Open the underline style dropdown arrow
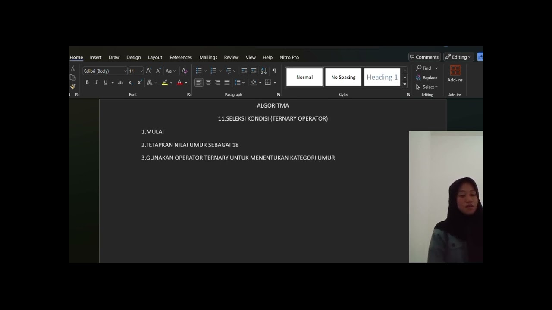Image resolution: width=552 pixels, height=310 pixels. coord(113,83)
